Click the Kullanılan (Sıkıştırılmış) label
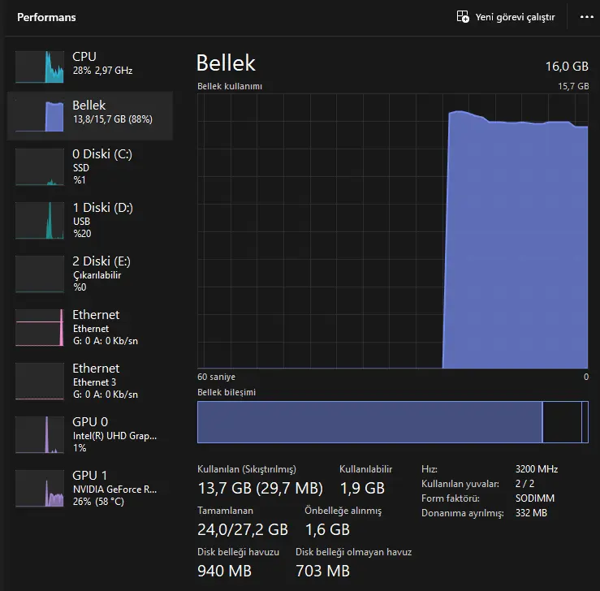This screenshot has height=591, width=600. (x=247, y=469)
